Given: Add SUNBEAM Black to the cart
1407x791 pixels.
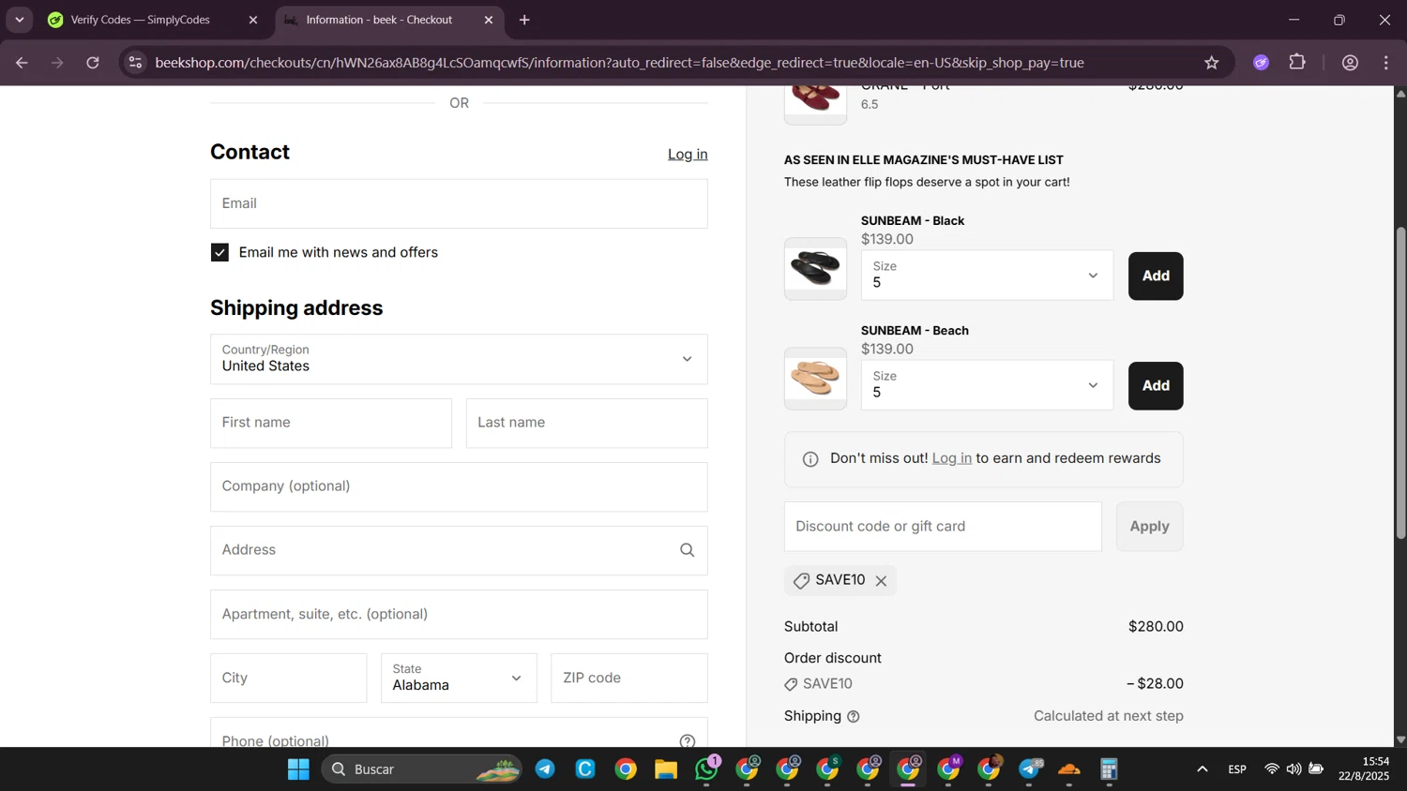Looking at the screenshot, I should coord(1156,276).
